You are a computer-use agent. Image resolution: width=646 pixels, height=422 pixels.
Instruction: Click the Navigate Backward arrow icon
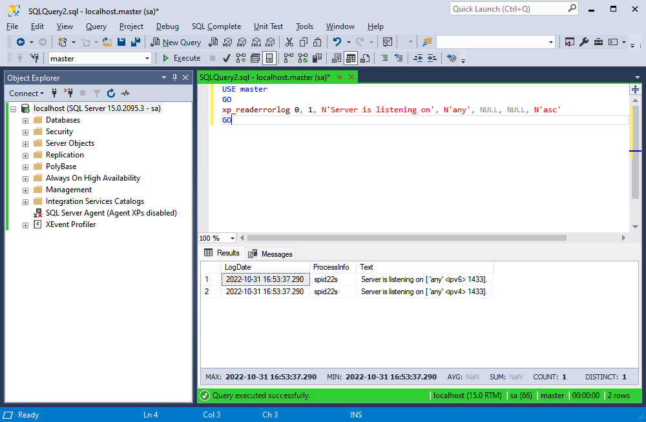click(20, 42)
